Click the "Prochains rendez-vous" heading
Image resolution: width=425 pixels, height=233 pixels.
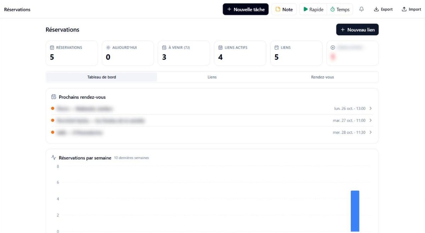(82, 97)
